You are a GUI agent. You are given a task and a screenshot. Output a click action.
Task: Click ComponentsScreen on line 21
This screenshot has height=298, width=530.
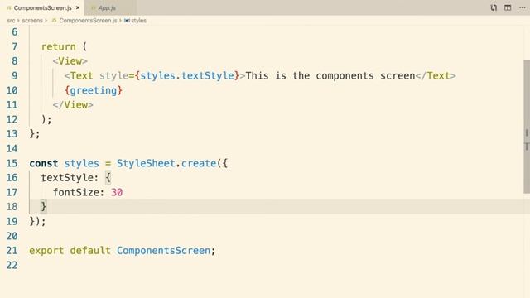coord(163,251)
